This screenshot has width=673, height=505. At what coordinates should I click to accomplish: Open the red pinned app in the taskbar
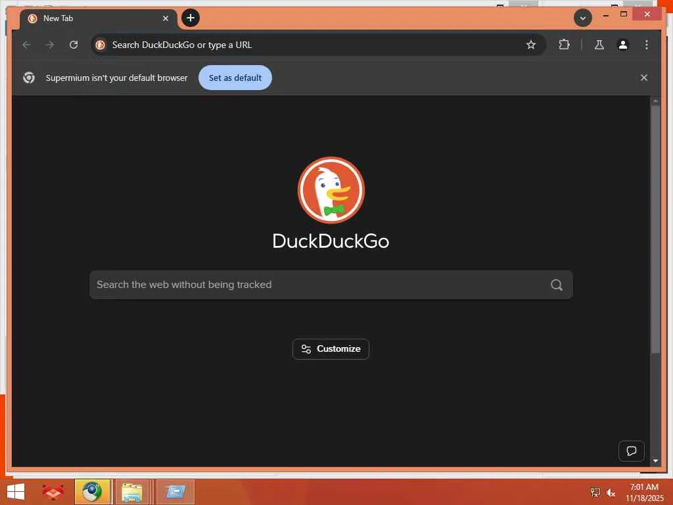click(x=53, y=492)
